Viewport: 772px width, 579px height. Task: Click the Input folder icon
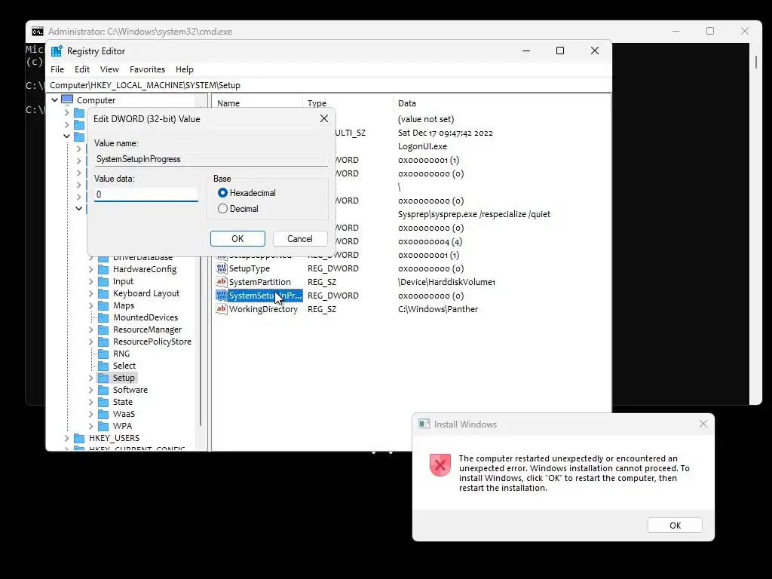point(103,281)
